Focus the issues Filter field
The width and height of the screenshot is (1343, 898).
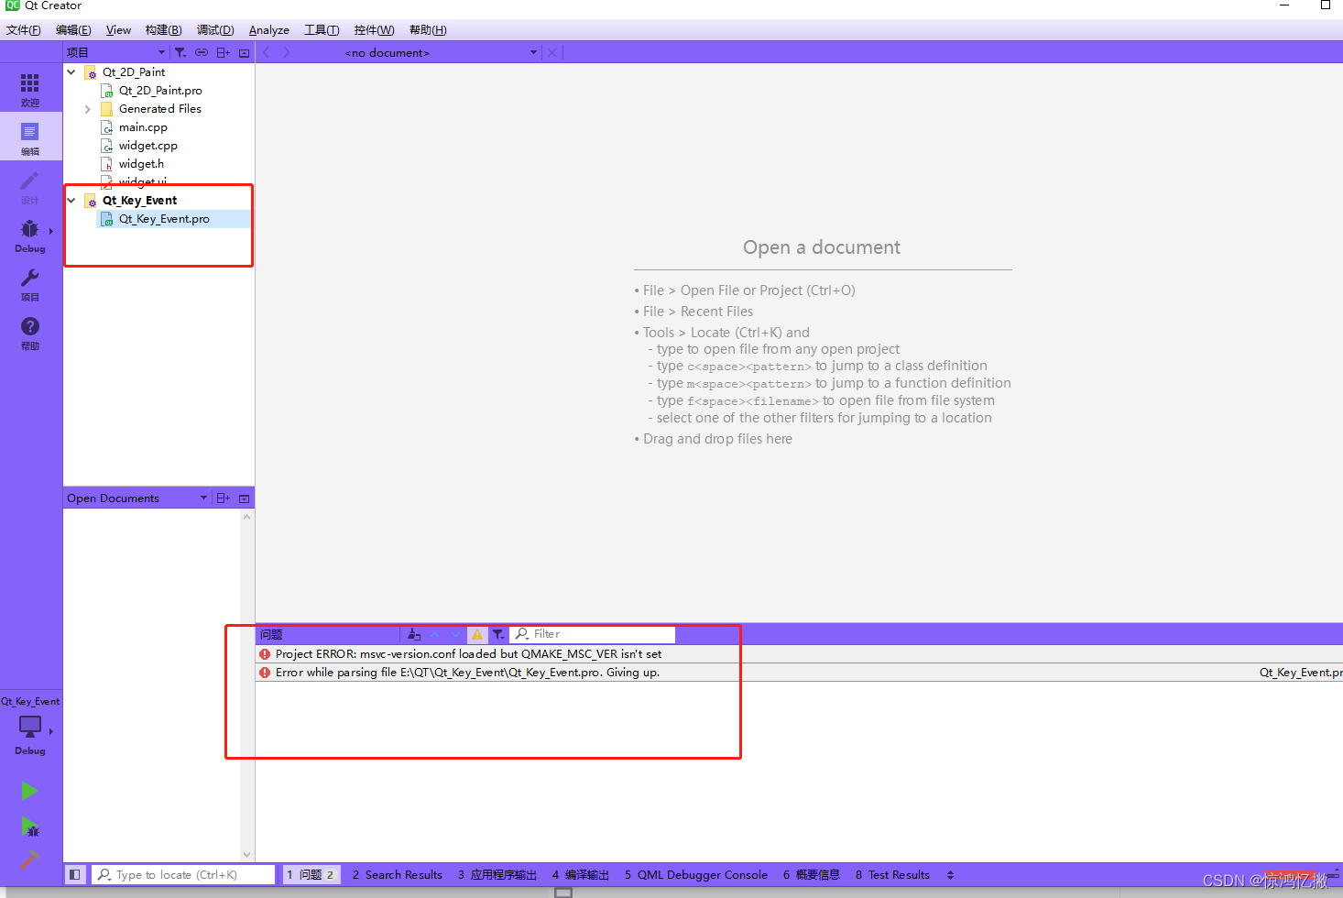(593, 634)
